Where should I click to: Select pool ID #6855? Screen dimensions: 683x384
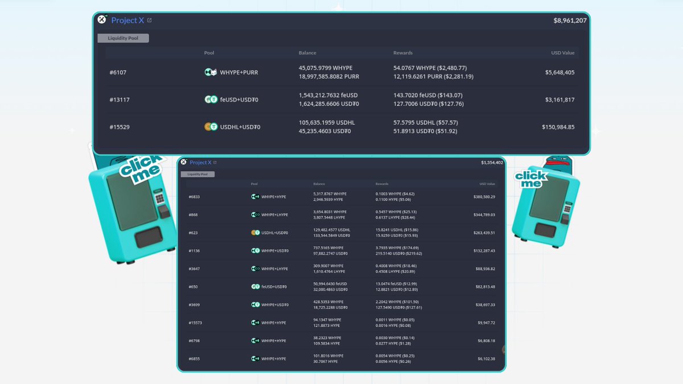click(194, 359)
